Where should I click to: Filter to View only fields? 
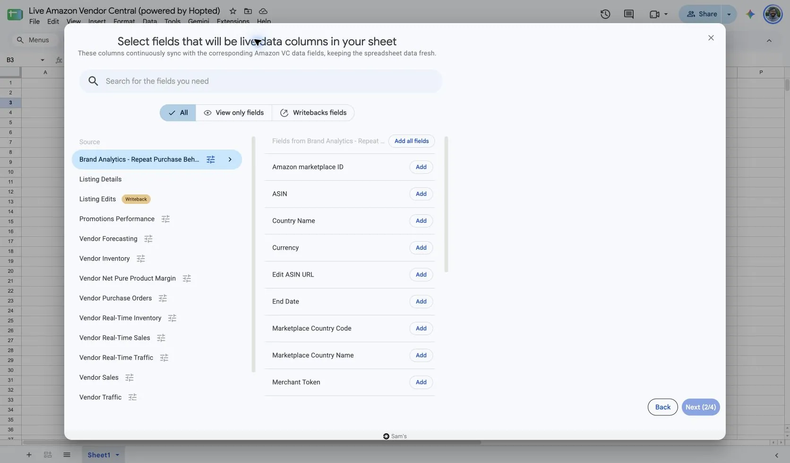tap(234, 113)
